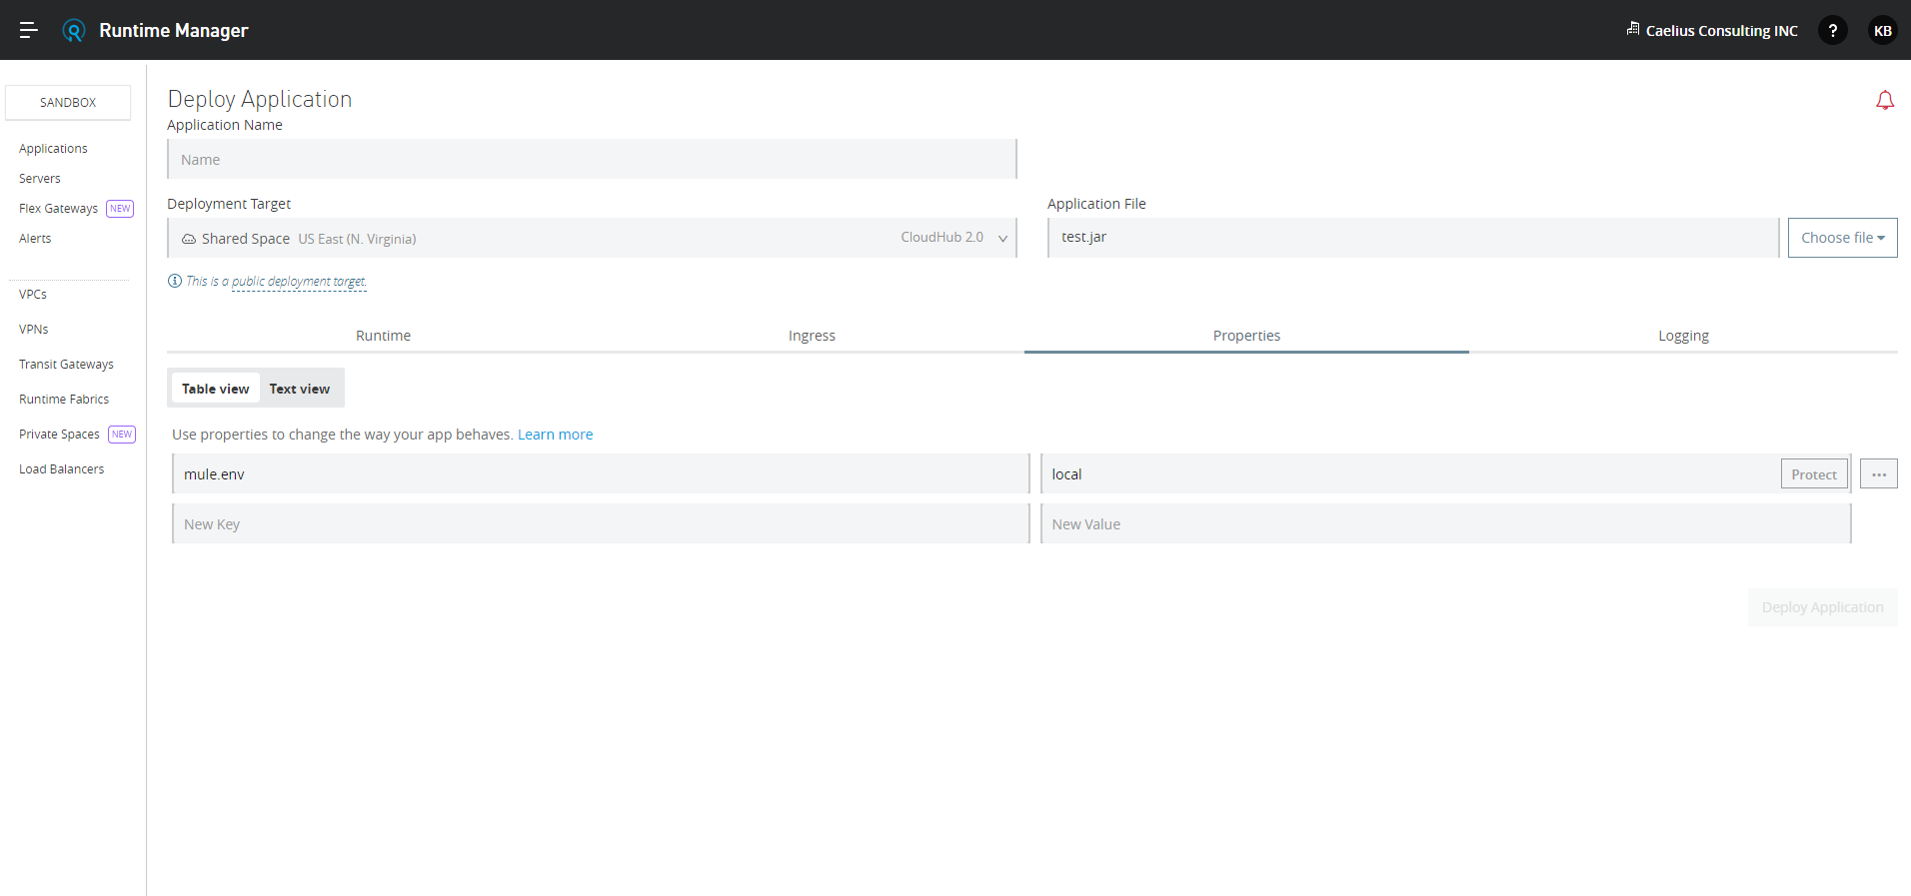The width and height of the screenshot is (1911, 896).
Task: Click the info icon next to public deployment note
Action: (175, 281)
